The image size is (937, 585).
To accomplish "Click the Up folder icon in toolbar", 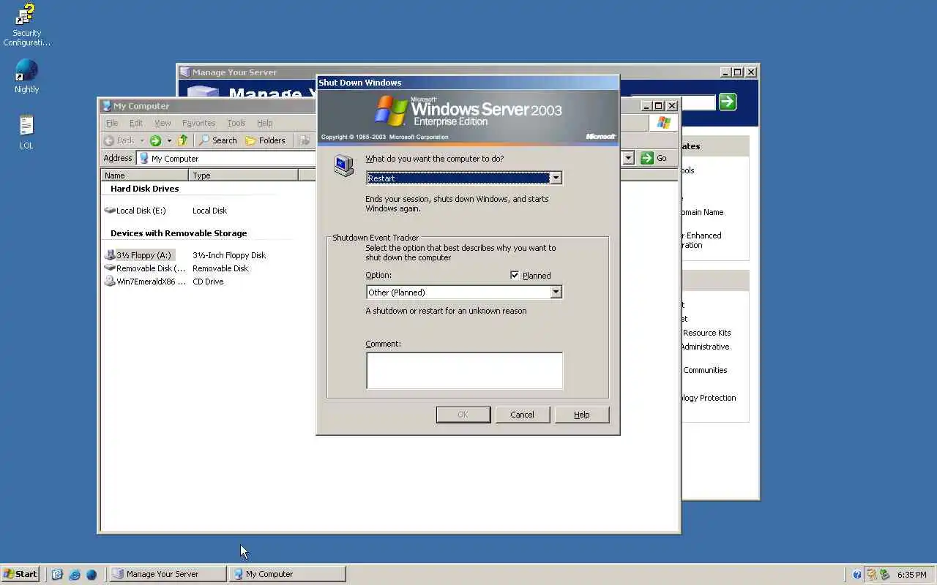I will (x=183, y=140).
